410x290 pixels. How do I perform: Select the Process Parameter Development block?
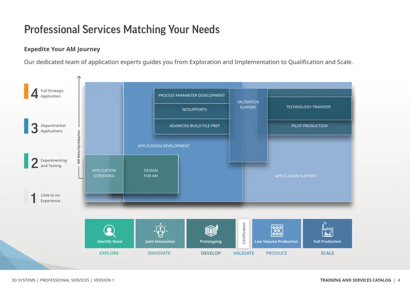coord(192,96)
